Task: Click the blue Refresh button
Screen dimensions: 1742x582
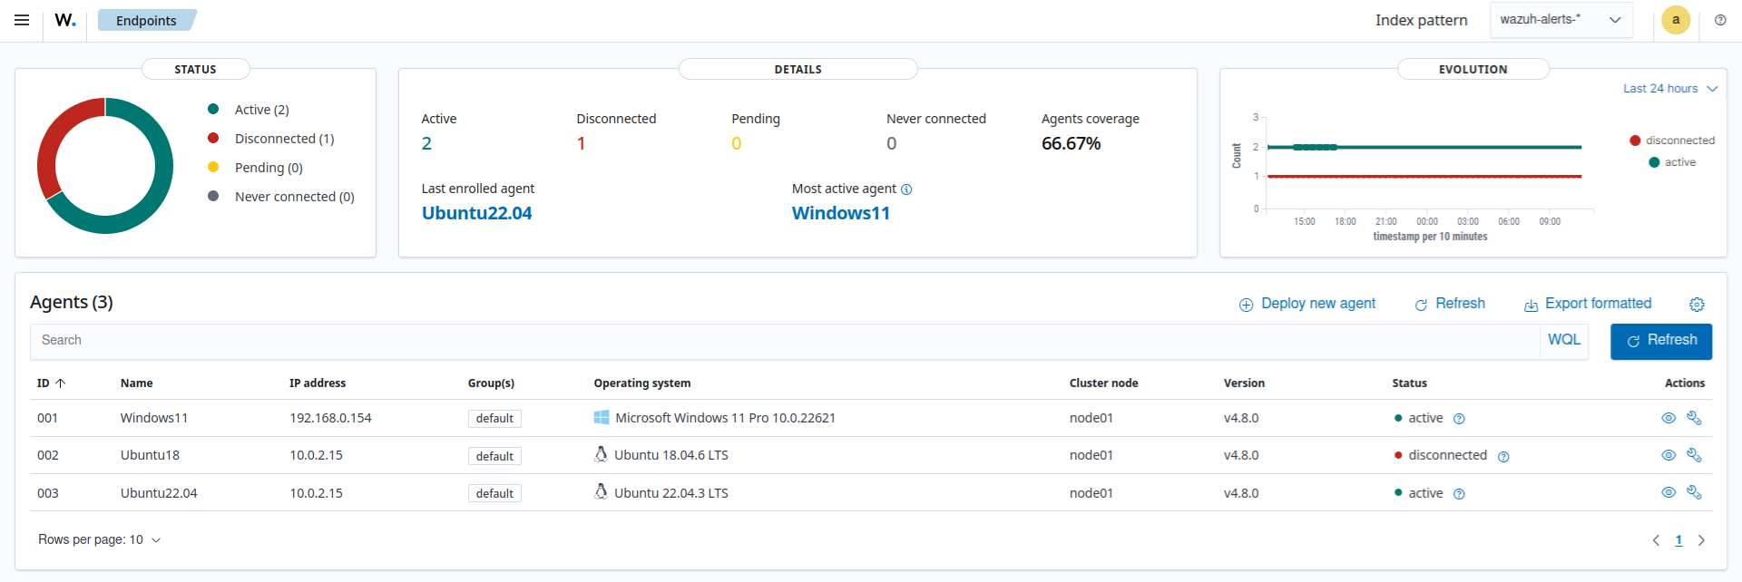Action: pos(1661,341)
